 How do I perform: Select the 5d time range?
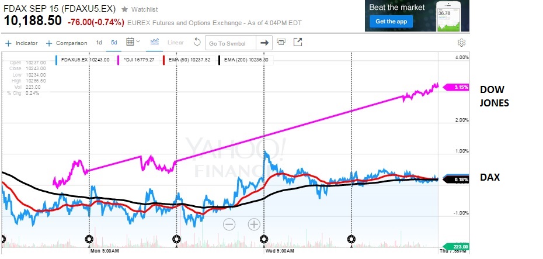(x=114, y=43)
